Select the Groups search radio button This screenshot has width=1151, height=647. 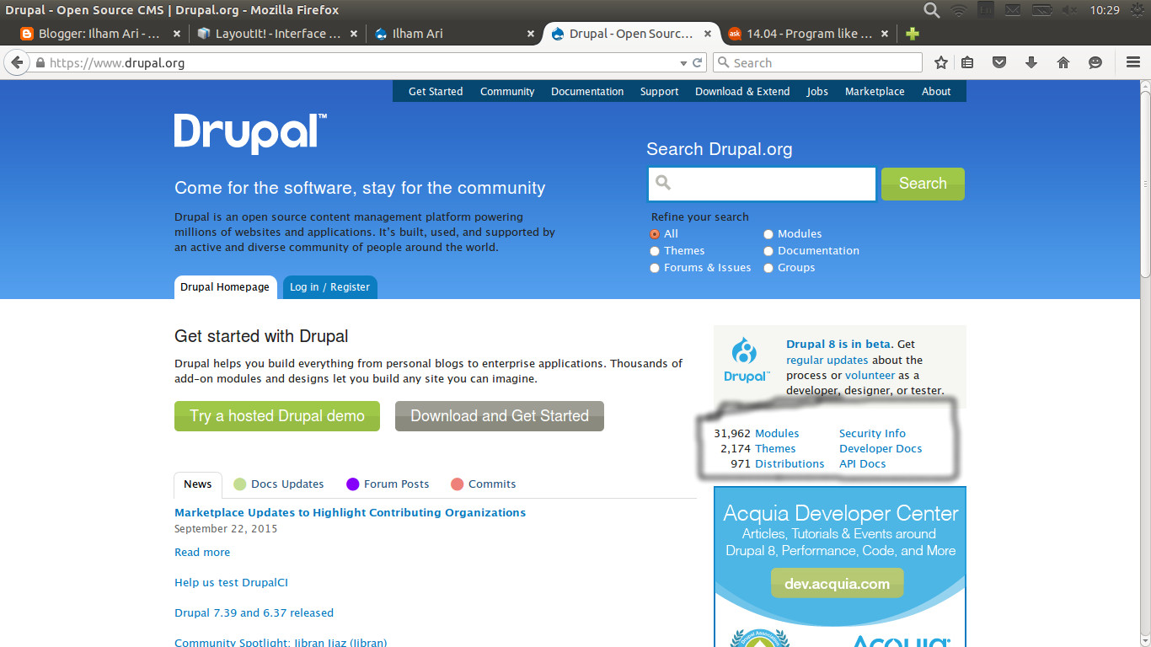point(768,268)
